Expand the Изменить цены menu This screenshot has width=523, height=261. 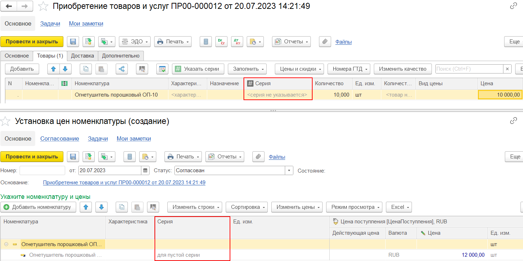(x=297, y=207)
